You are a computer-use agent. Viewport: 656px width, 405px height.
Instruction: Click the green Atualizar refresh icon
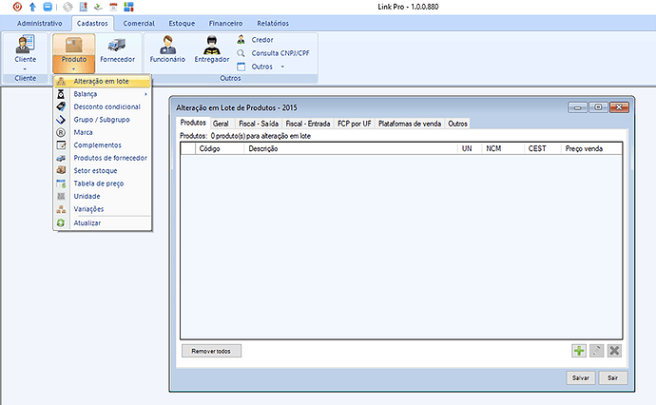61,223
